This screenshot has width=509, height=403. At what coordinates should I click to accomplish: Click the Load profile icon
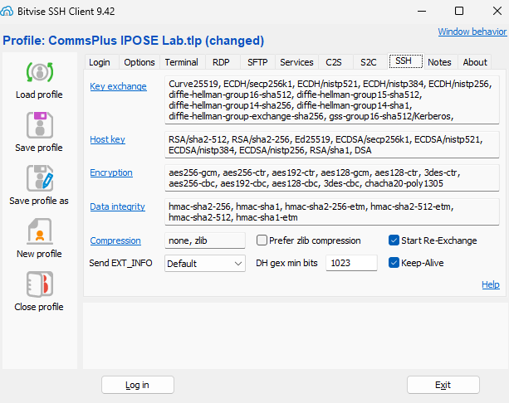[x=40, y=72]
